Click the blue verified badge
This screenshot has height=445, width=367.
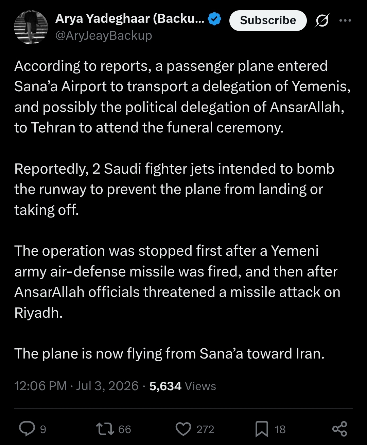pyautogui.click(x=214, y=19)
